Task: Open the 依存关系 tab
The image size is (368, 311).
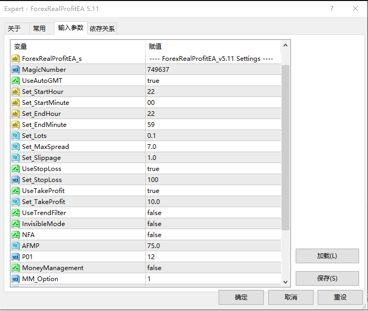Action: click(x=102, y=29)
